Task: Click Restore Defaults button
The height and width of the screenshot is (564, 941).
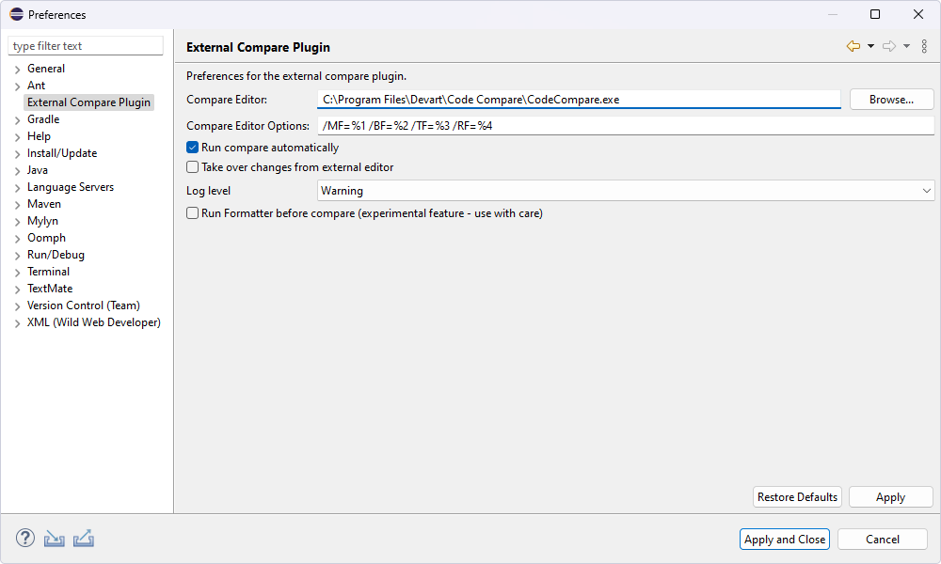Action: point(797,497)
